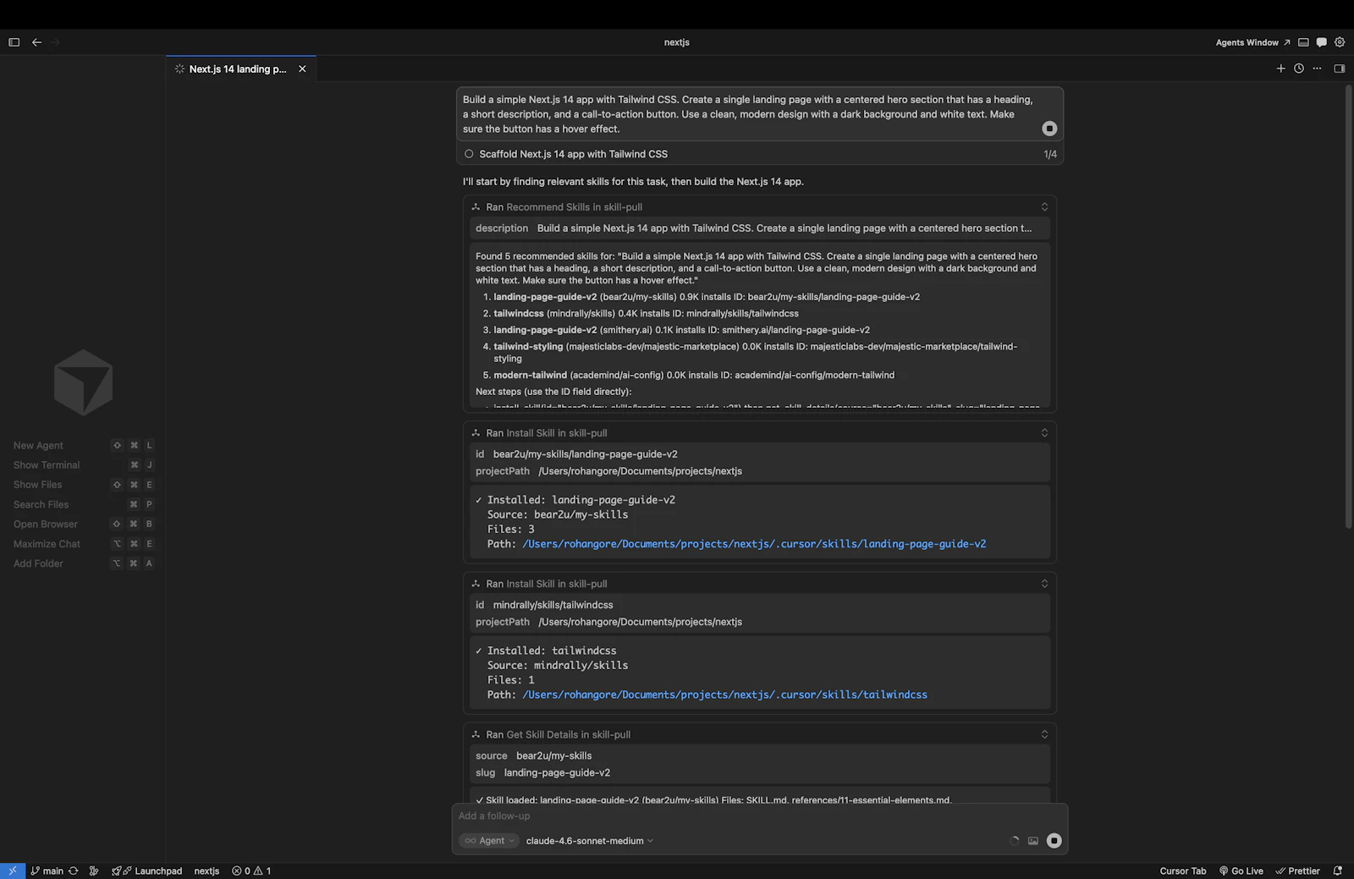The height and width of the screenshot is (879, 1354).
Task: Click the source value bear2u/my-skills
Action: [553, 755]
